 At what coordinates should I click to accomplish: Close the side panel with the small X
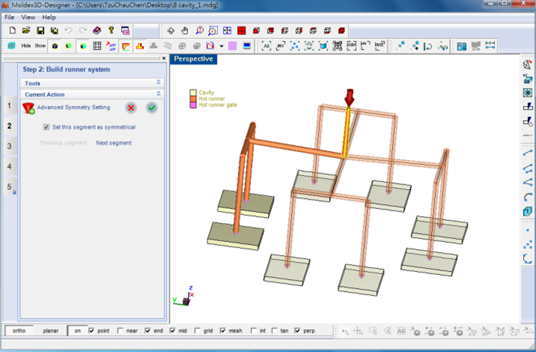[164, 58]
